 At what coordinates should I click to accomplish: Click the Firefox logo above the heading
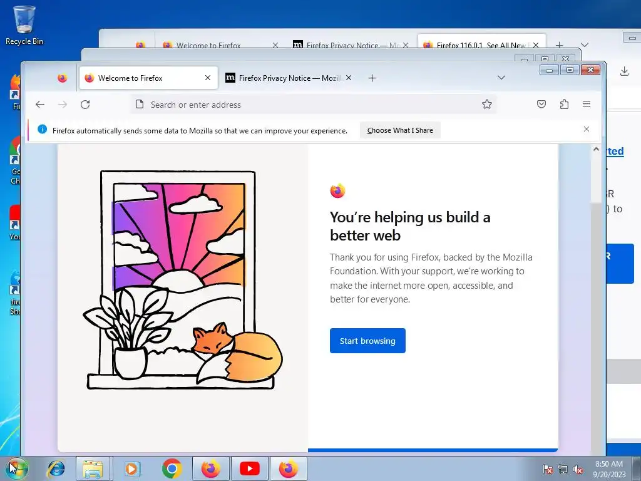click(337, 190)
